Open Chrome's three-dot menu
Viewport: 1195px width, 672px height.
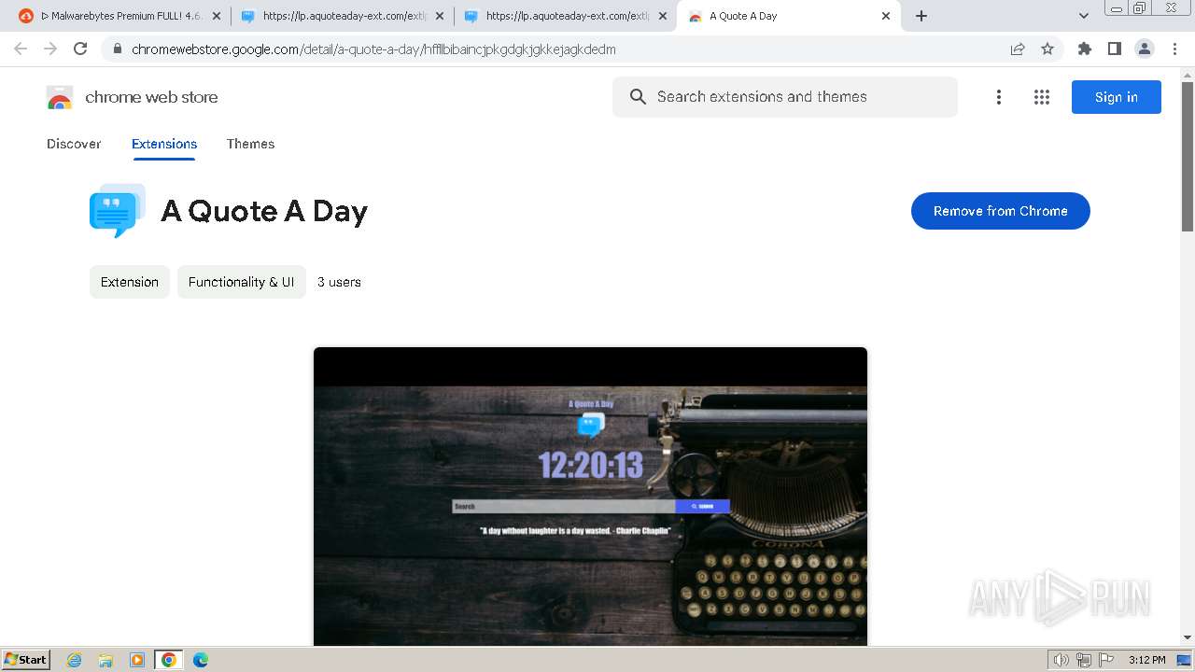click(x=1174, y=49)
